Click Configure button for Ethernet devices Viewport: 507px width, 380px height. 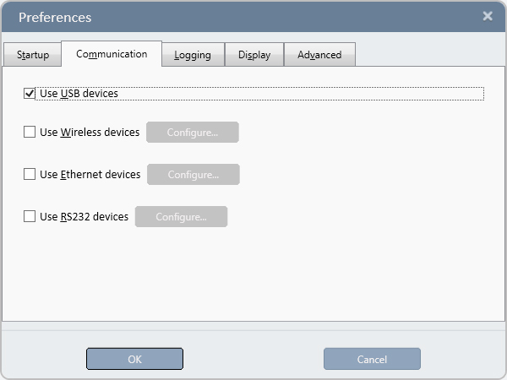194,174
